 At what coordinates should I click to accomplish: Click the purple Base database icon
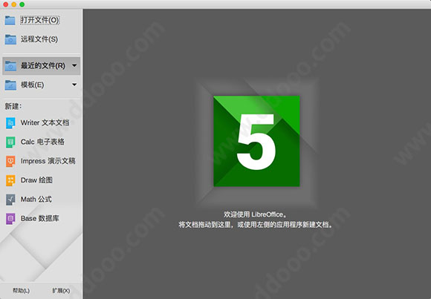pos(10,219)
